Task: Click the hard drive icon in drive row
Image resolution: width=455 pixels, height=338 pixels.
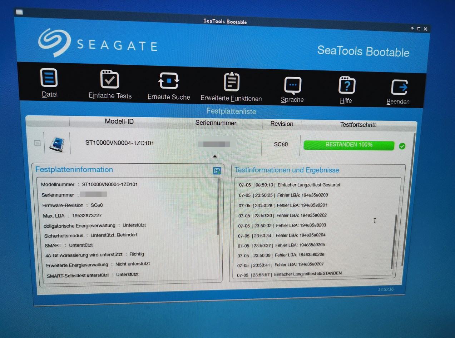Action: [x=57, y=144]
